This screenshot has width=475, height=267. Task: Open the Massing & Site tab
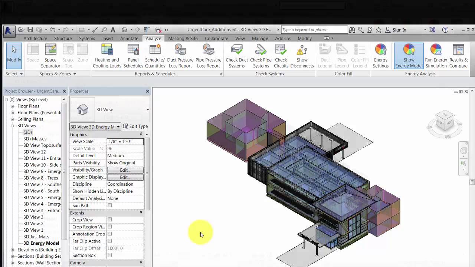click(x=183, y=38)
